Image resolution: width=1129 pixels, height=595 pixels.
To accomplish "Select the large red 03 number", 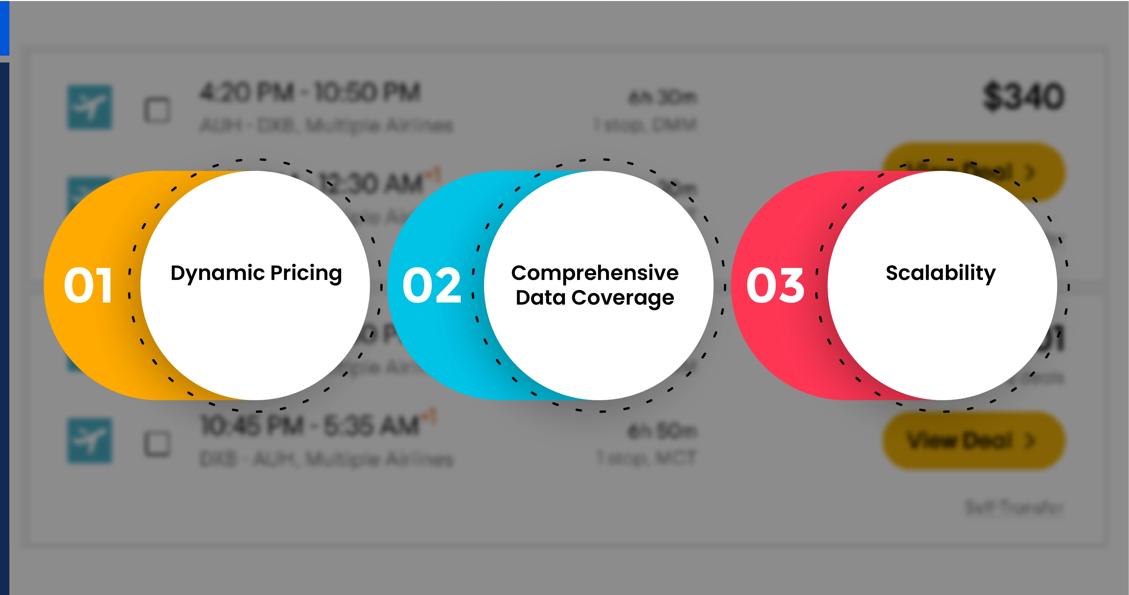I will [775, 285].
